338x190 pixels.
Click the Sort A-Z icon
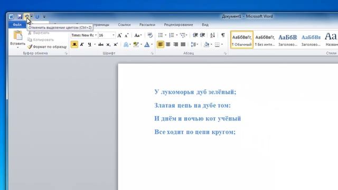pos(212,35)
